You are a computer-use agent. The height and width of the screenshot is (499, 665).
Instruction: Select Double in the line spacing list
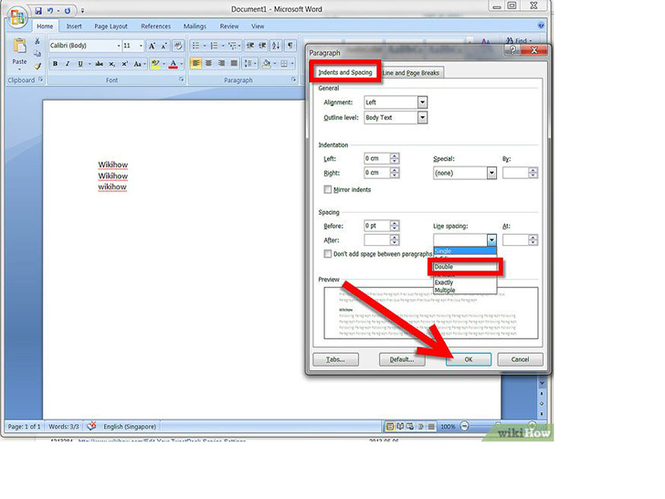coord(465,267)
